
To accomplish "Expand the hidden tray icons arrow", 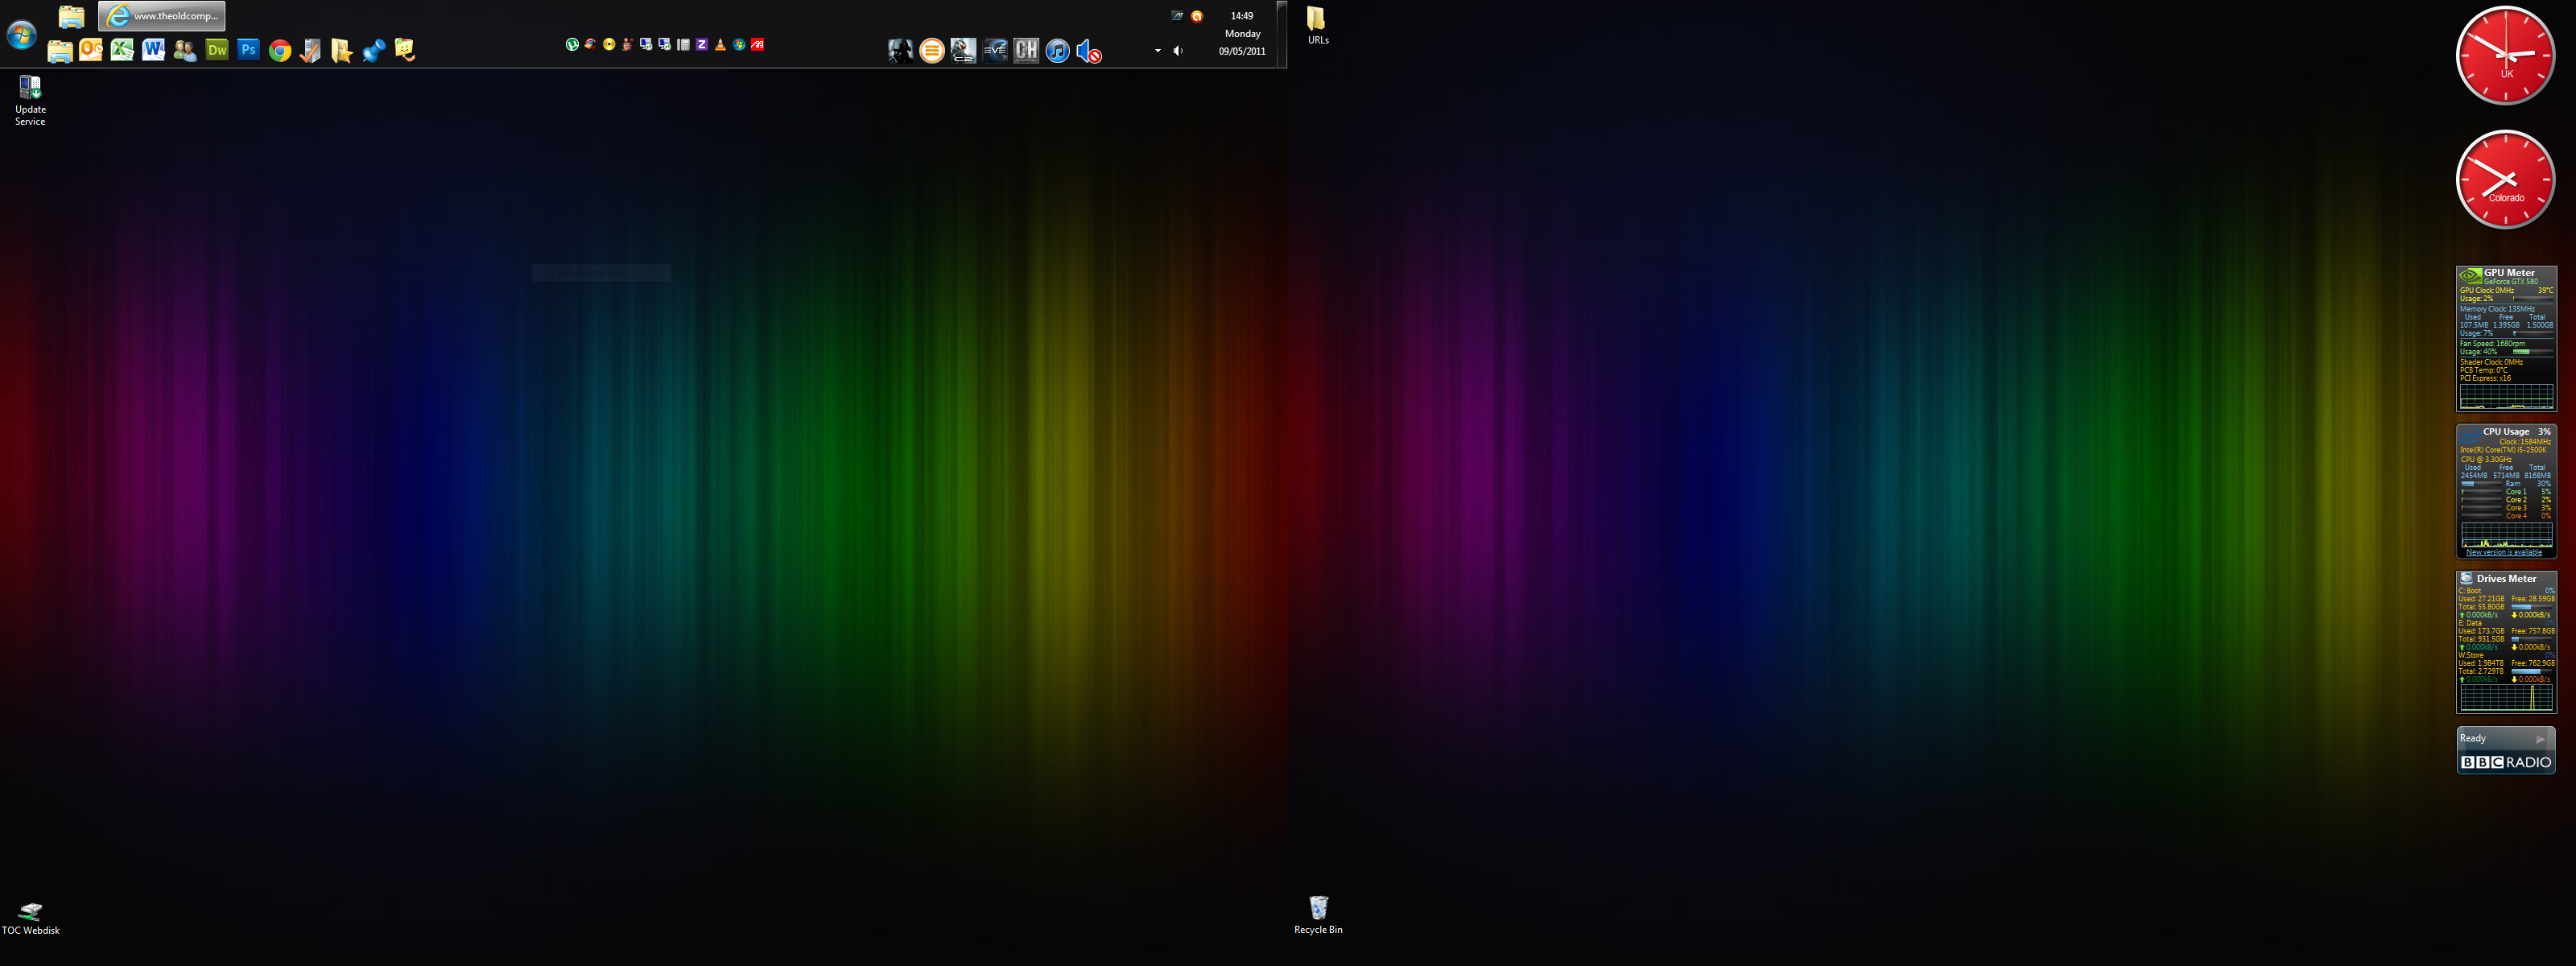I will coord(1158,51).
